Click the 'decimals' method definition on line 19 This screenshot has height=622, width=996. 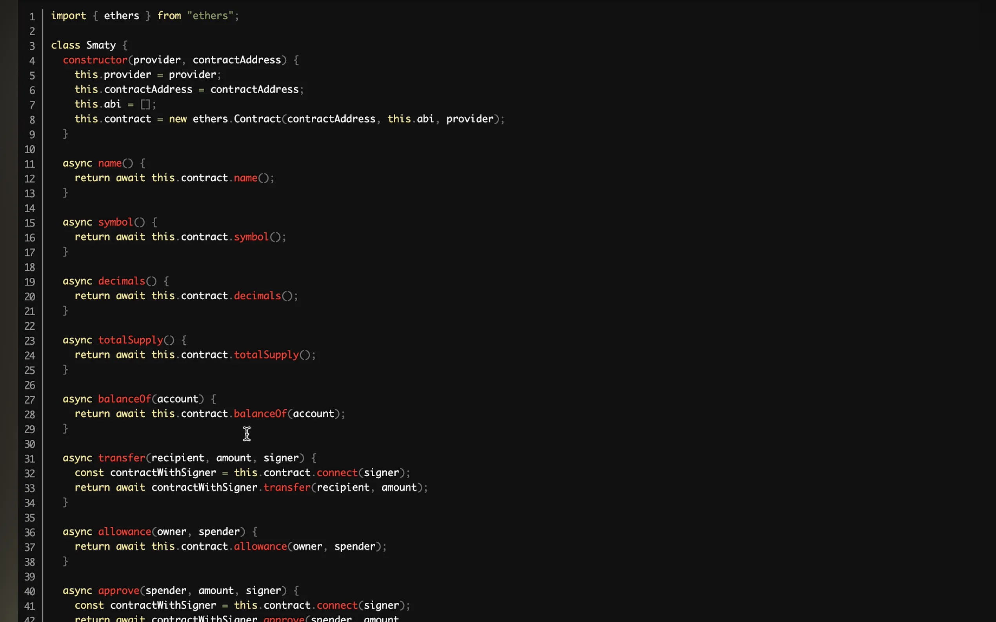(122, 281)
